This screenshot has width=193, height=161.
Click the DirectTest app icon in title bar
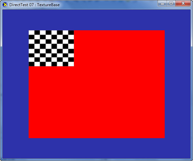(5, 5)
